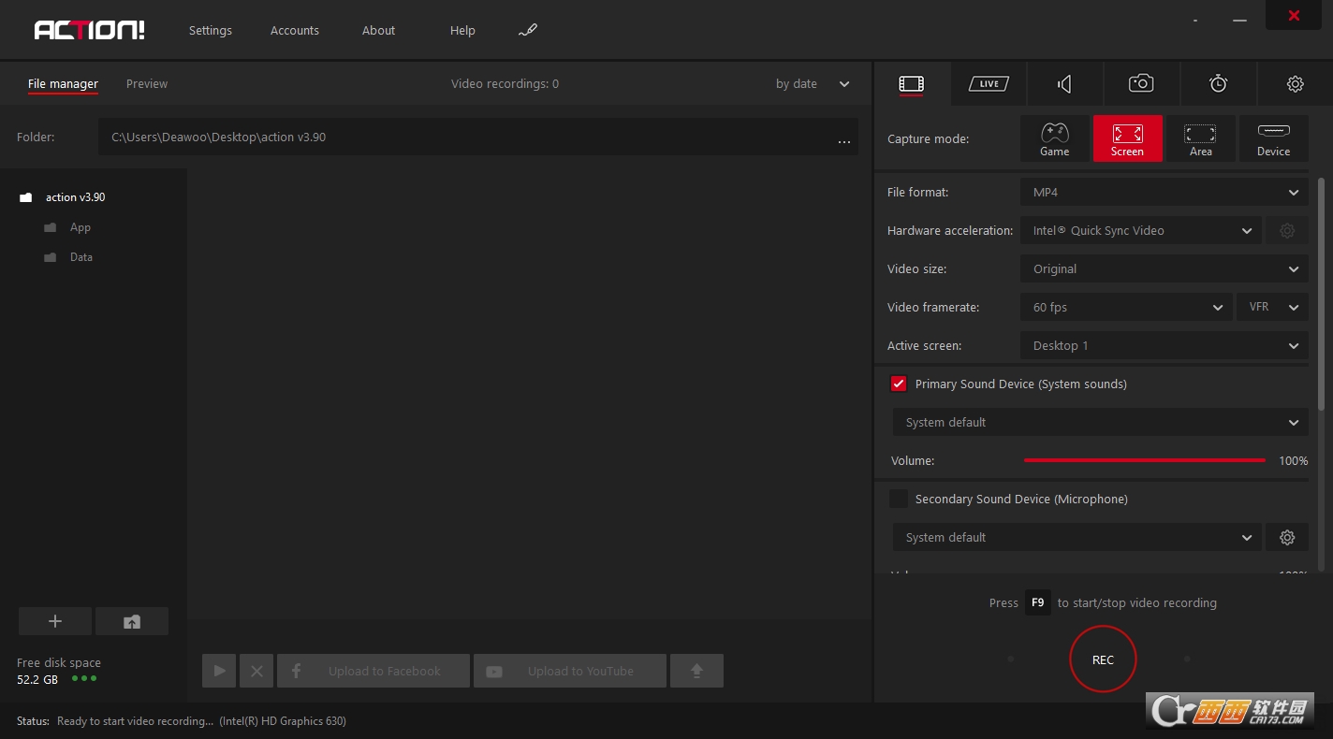This screenshot has width=1333, height=739.
Task: Select the App folder
Action: (x=81, y=227)
